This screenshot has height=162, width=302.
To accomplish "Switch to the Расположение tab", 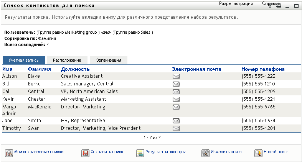I will 67,60.
